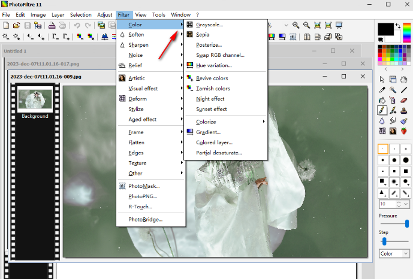Expand the Artistic filter submenu
413x279 pixels.
click(150, 78)
